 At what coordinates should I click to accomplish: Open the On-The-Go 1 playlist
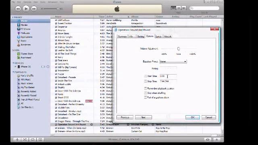point(27,108)
